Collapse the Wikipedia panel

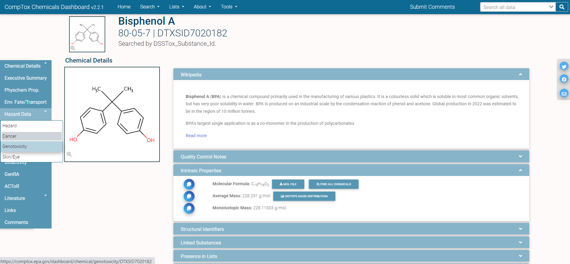point(520,75)
